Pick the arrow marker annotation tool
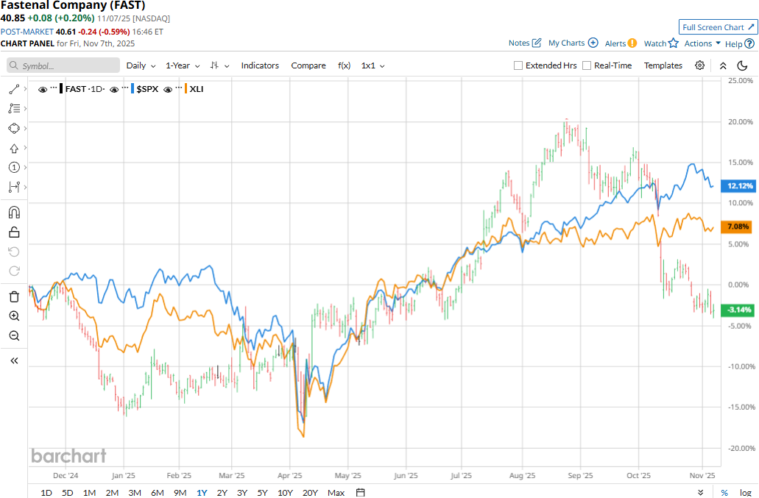Viewport: 759px width, 498px height. pyautogui.click(x=14, y=148)
